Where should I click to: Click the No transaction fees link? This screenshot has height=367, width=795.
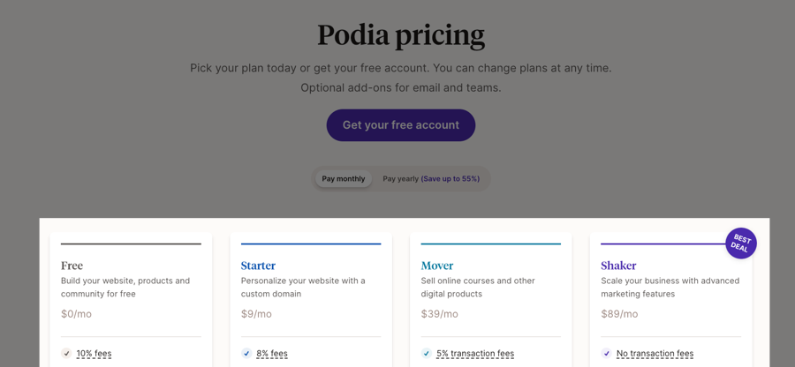pyautogui.click(x=655, y=354)
